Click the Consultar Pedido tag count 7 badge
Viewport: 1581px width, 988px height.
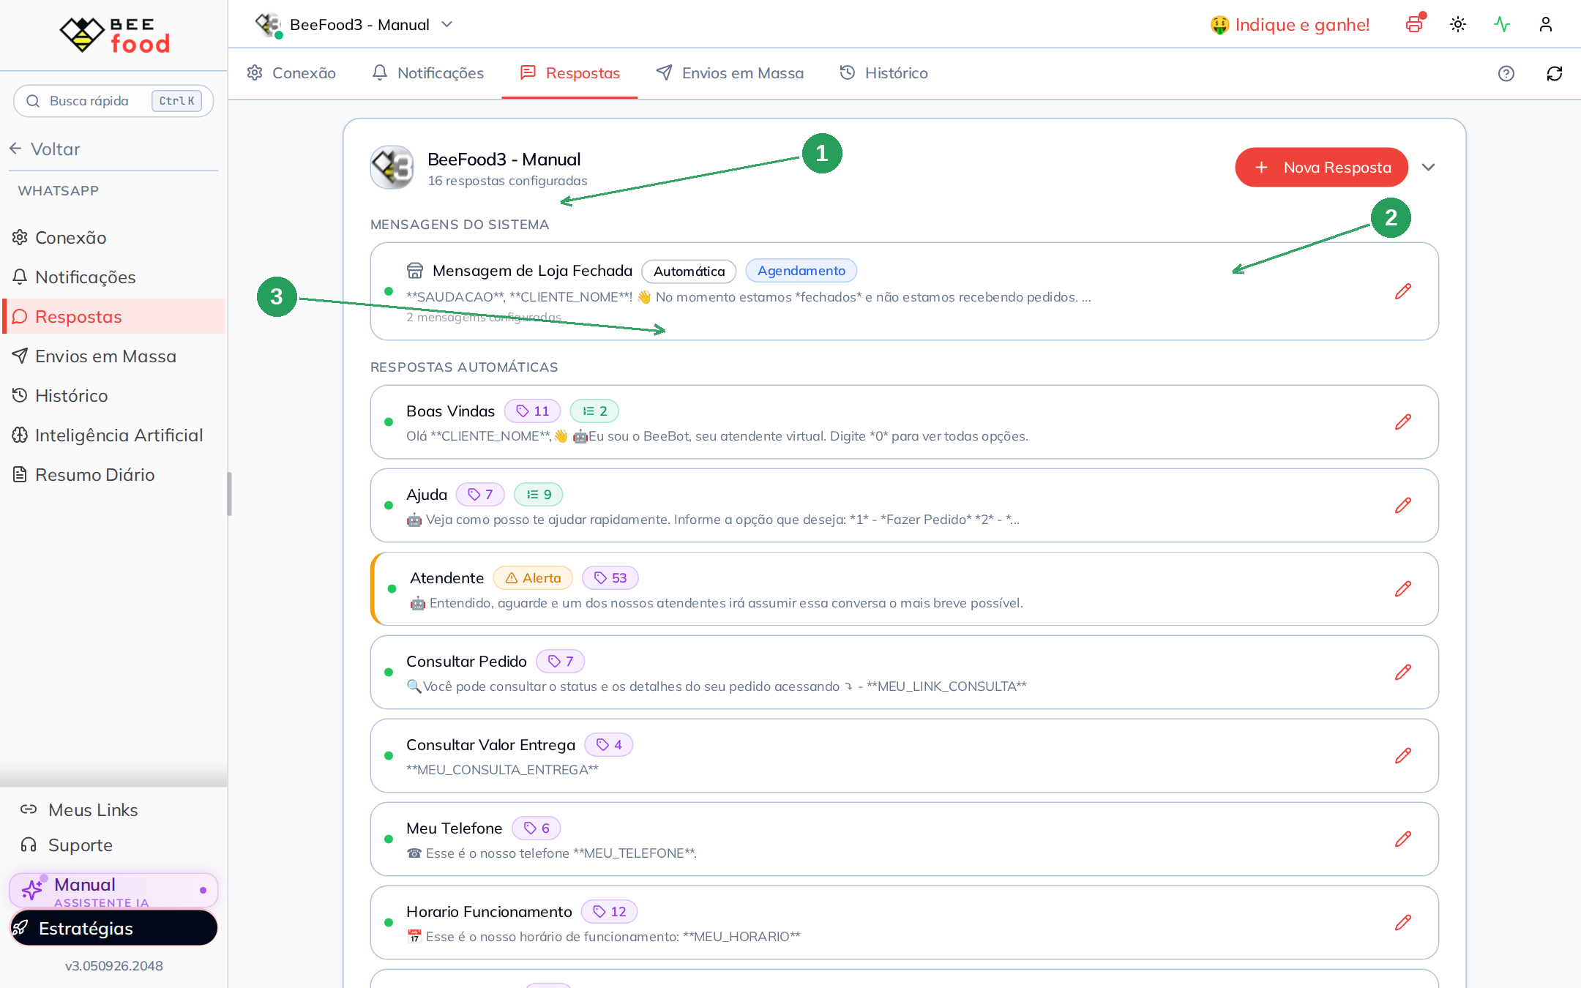click(x=561, y=662)
